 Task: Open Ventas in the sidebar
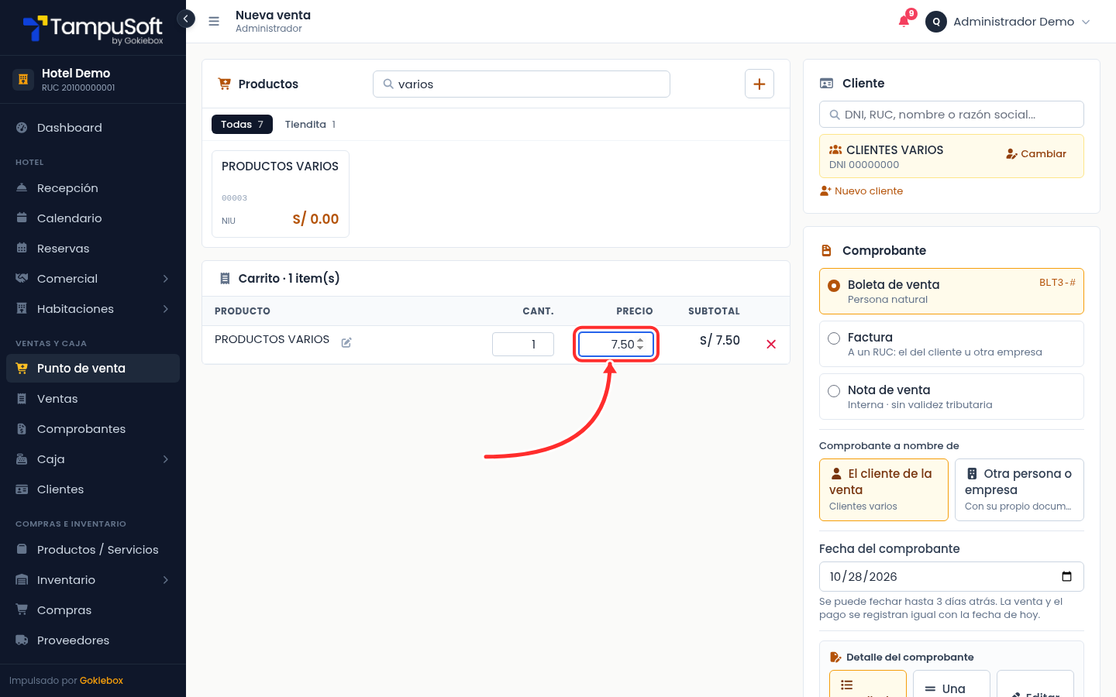click(93, 399)
